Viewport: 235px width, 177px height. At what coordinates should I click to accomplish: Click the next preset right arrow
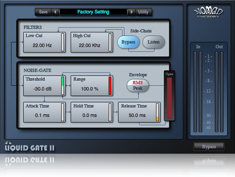(x=131, y=12)
